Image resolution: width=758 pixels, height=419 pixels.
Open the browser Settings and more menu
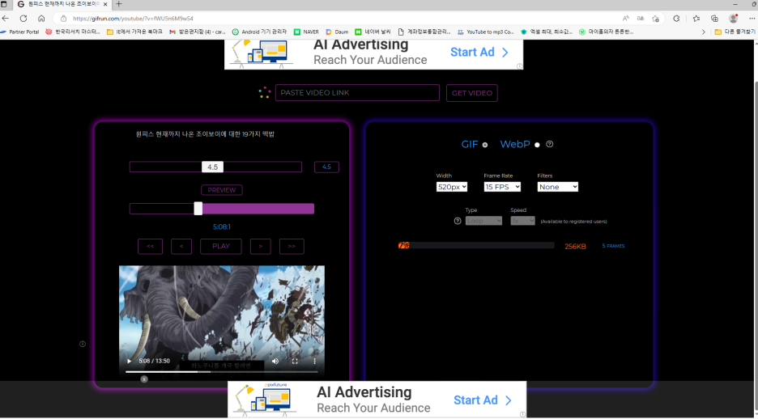point(752,19)
